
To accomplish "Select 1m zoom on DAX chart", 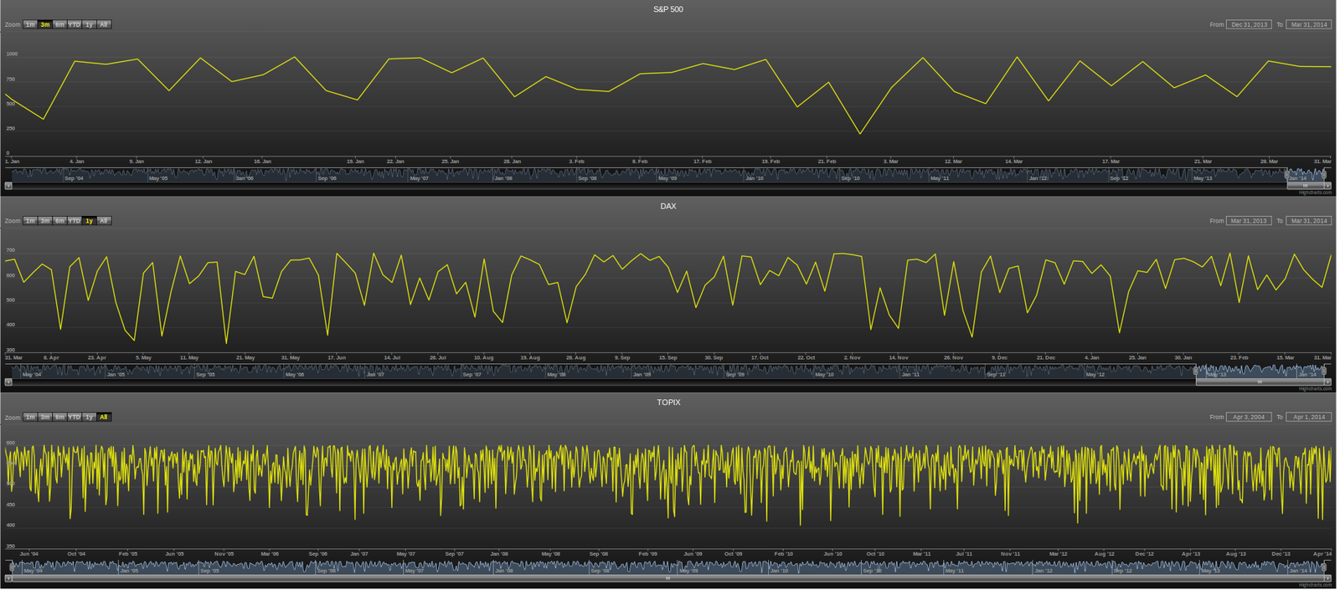I will tap(30, 221).
